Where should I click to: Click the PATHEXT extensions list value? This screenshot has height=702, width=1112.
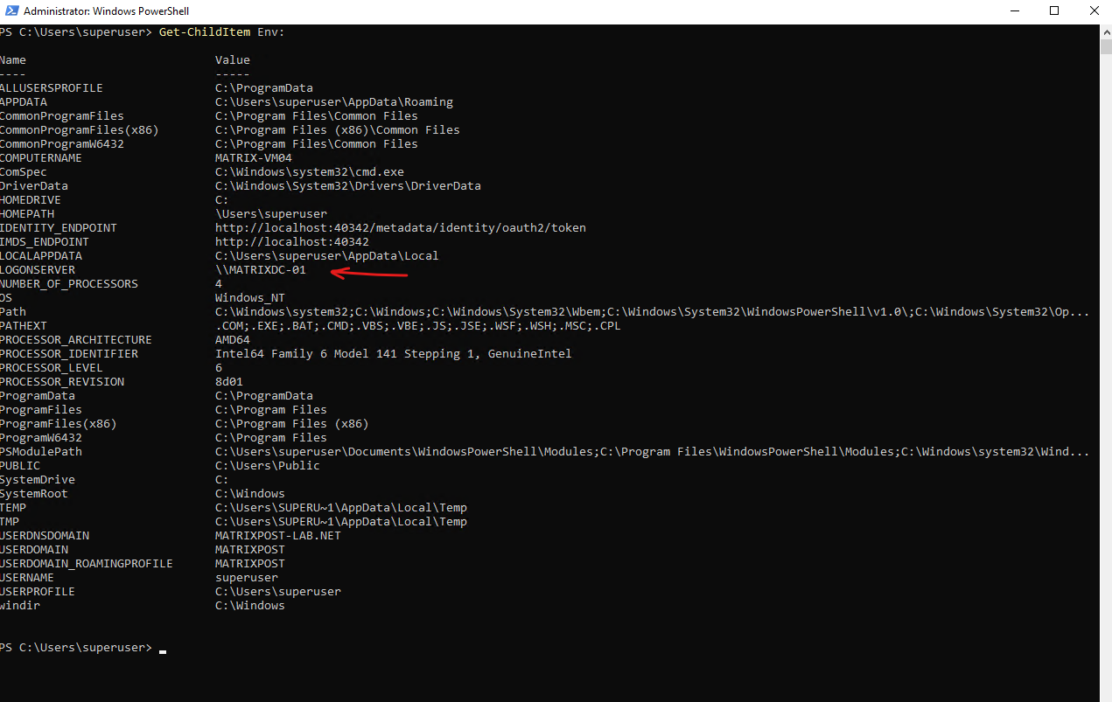[418, 326]
